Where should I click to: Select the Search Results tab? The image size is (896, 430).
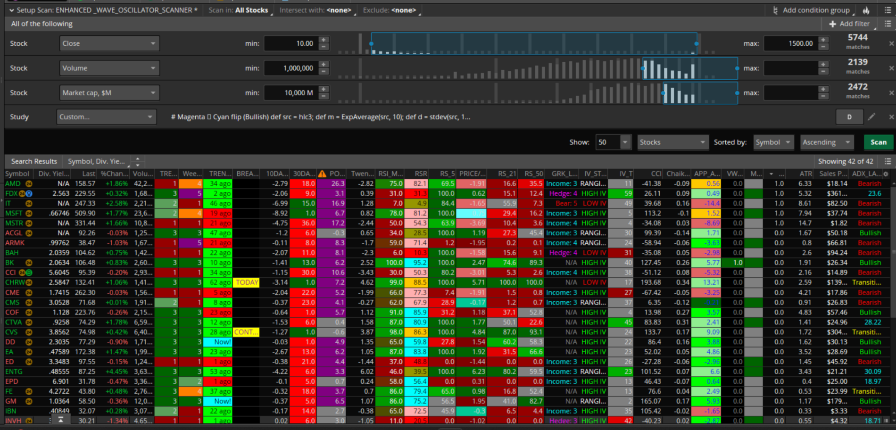click(x=34, y=161)
